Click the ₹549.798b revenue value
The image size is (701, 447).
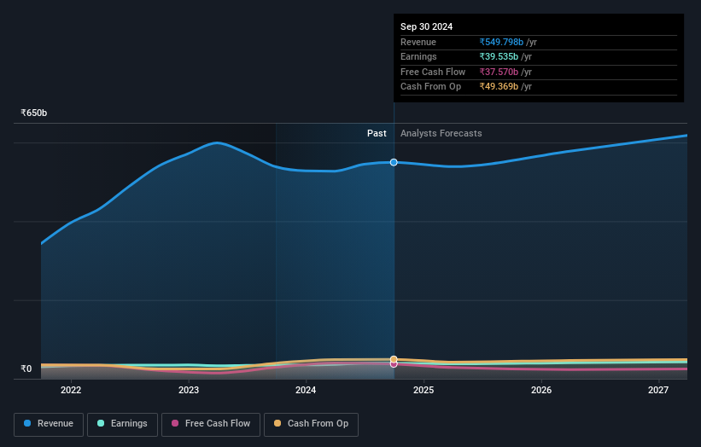(501, 42)
